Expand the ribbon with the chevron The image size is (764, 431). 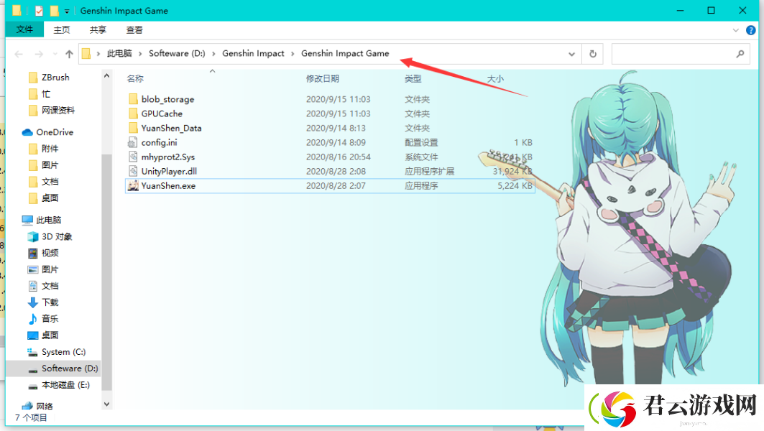[736, 30]
